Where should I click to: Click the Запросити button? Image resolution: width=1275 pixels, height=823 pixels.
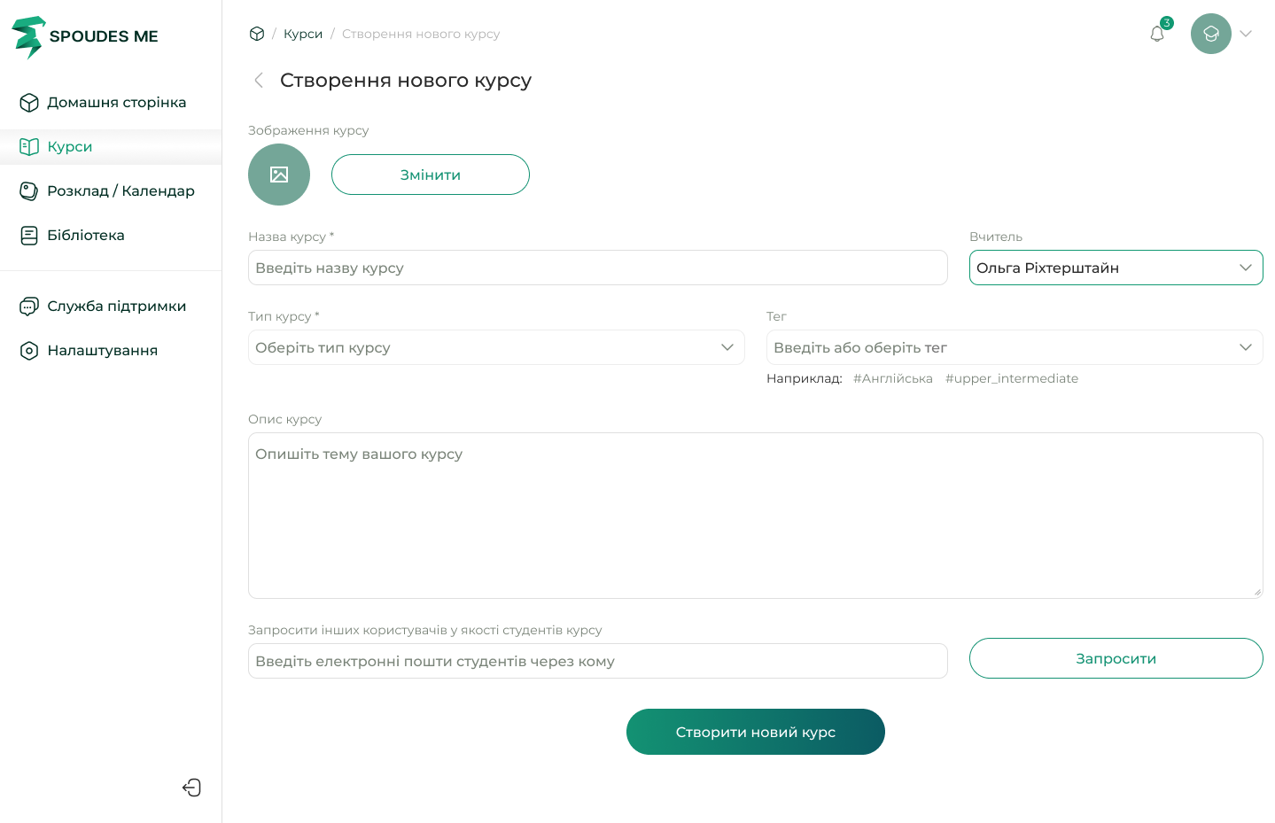click(1116, 658)
